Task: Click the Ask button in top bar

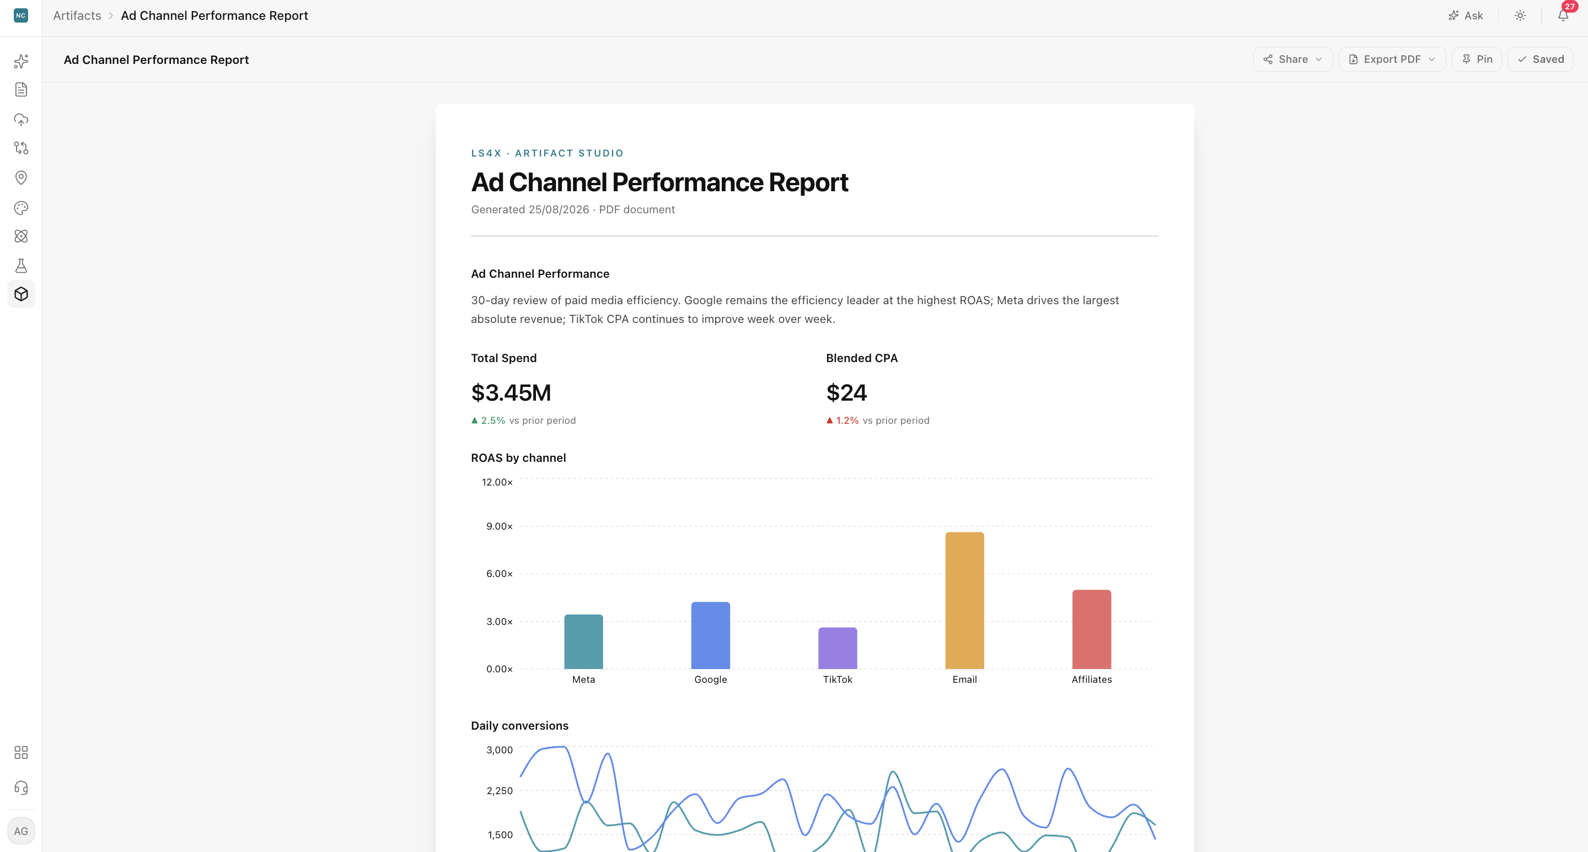Action: click(1466, 15)
